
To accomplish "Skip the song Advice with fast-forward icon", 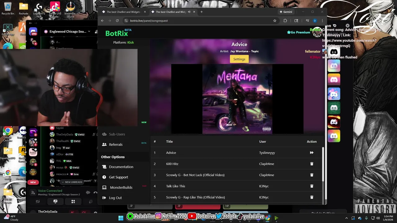I will (x=312, y=153).
